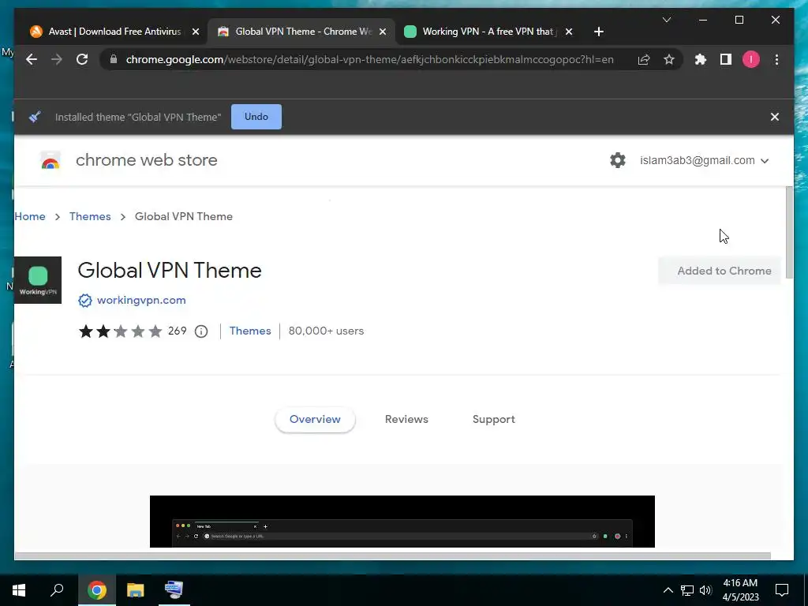808x606 pixels.
Task: Open the Chrome profile avatar
Action: (x=751, y=60)
